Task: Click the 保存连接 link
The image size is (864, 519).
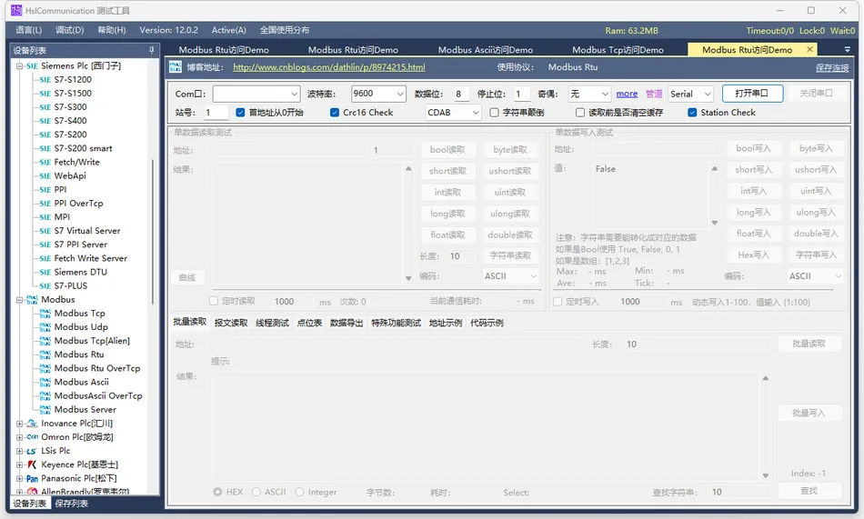Action: point(832,68)
